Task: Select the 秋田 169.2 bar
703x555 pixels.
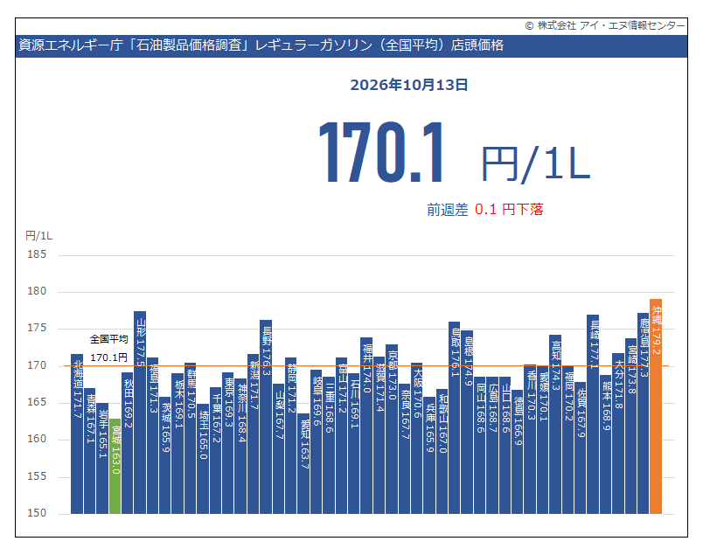Action: 128,443
